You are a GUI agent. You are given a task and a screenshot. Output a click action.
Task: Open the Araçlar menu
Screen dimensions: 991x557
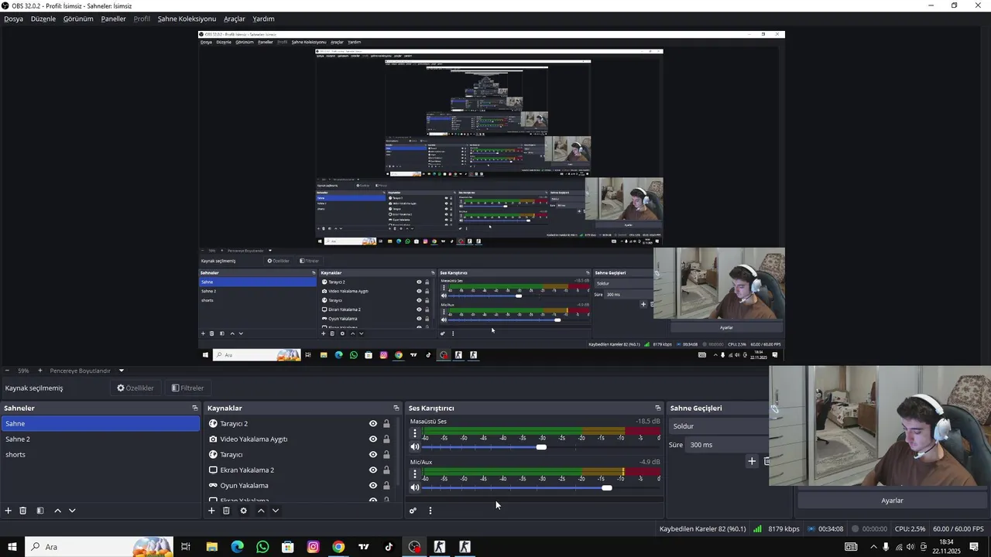(235, 19)
